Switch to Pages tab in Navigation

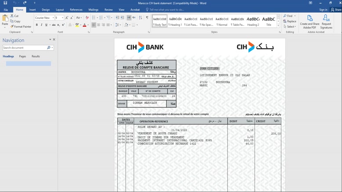[22, 57]
